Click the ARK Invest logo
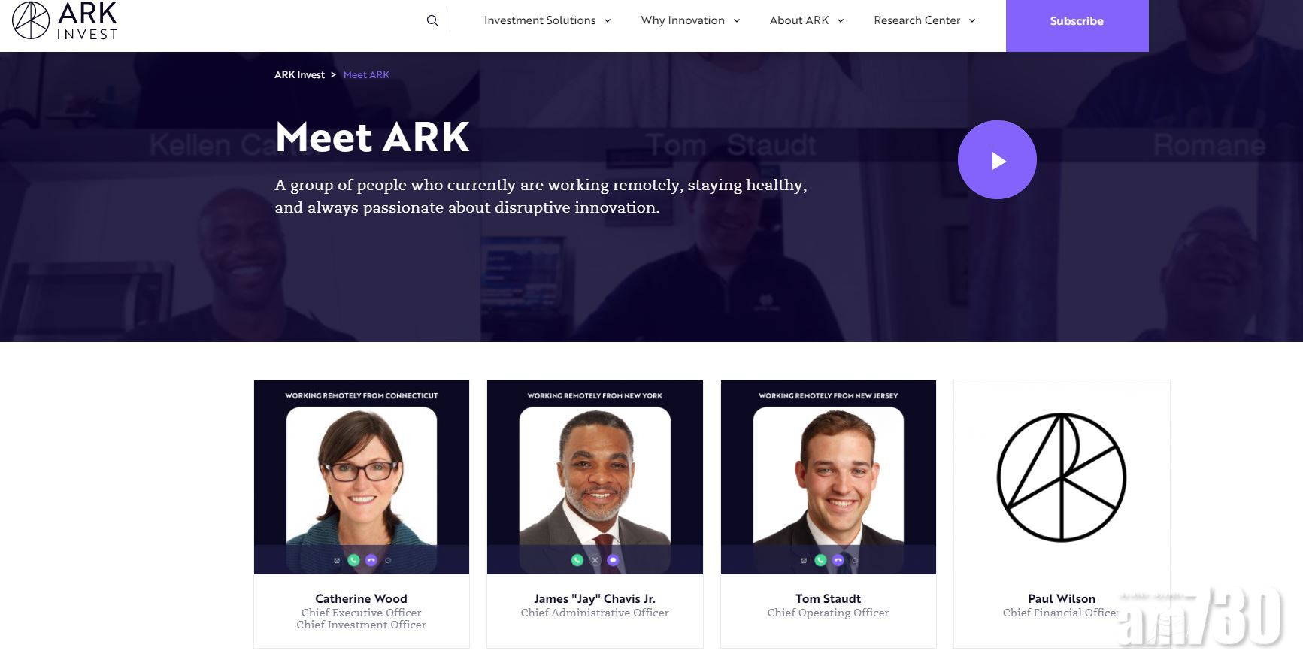 [x=65, y=20]
